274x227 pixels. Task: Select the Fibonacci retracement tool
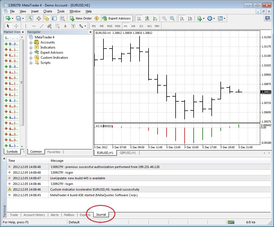click(x=57, y=26)
